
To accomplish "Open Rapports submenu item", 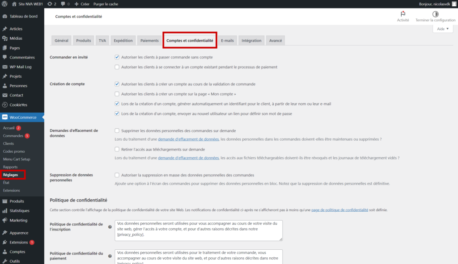I will [10, 167].
